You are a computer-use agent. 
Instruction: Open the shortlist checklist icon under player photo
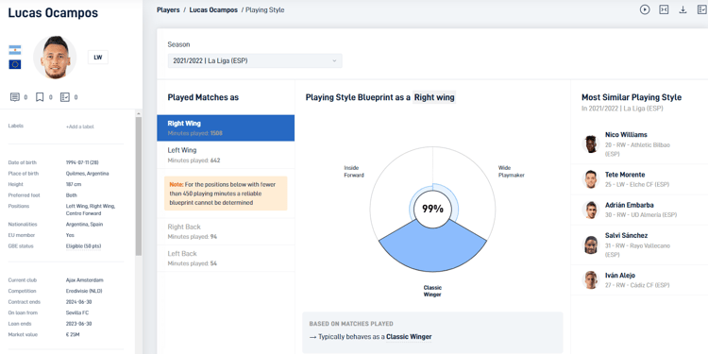pos(65,97)
